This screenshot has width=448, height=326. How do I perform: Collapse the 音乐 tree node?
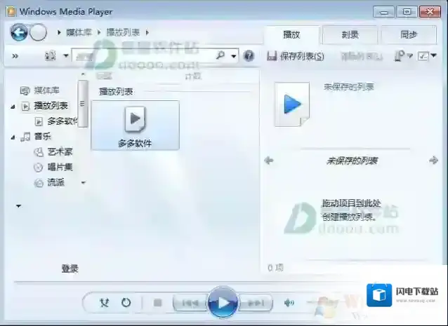pos(13,137)
